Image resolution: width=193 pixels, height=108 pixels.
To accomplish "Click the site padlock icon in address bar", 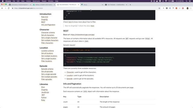I will [x=13, y=8].
